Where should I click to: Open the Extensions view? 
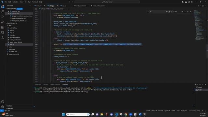pyautogui.click(x=3, y=27)
